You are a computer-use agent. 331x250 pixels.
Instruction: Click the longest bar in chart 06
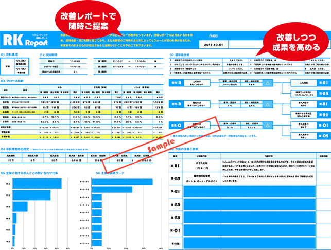click(x=122, y=182)
